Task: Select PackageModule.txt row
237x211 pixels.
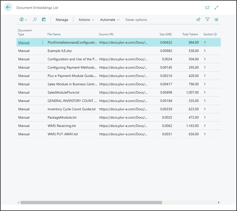Action: [x=118, y=117]
